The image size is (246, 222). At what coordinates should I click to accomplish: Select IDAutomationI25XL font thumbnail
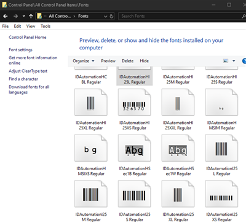coord(178,194)
